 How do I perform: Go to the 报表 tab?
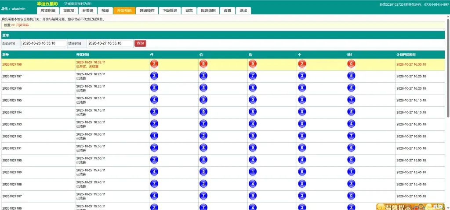[x=105, y=10]
